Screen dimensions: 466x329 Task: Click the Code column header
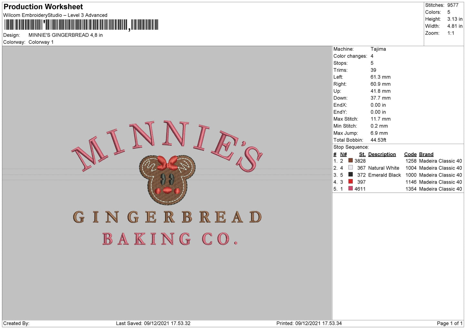tap(410, 154)
